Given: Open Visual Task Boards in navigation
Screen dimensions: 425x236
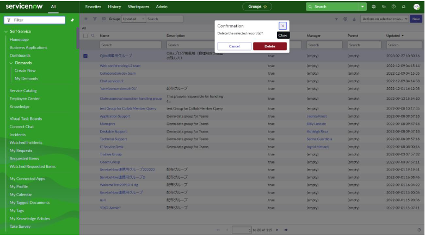Looking at the screenshot, I should click(26, 119).
